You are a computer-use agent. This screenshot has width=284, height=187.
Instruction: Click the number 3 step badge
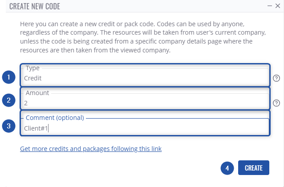(x=8, y=126)
